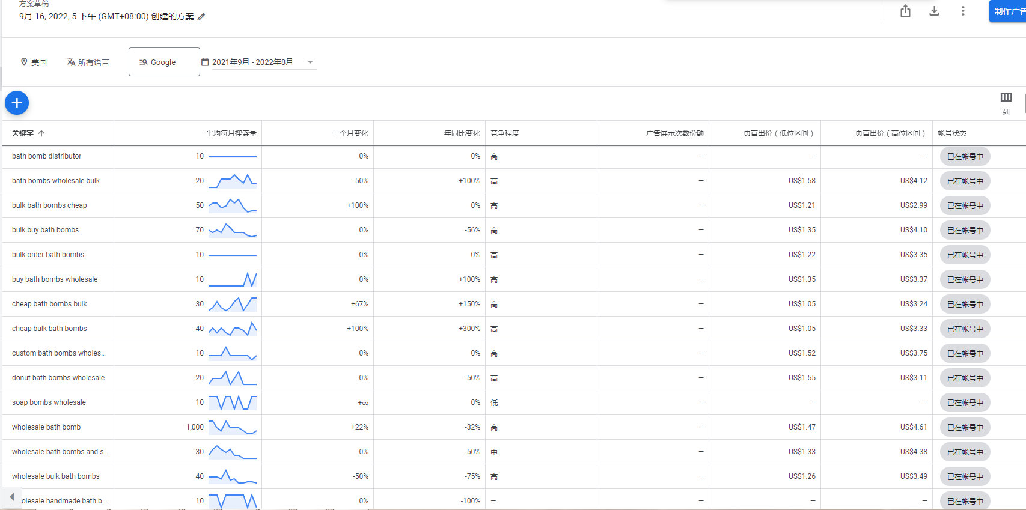Image resolution: width=1026 pixels, height=510 pixels.
Task: Select keyword bulk bath bombs cheap
Action: (49, 205)
